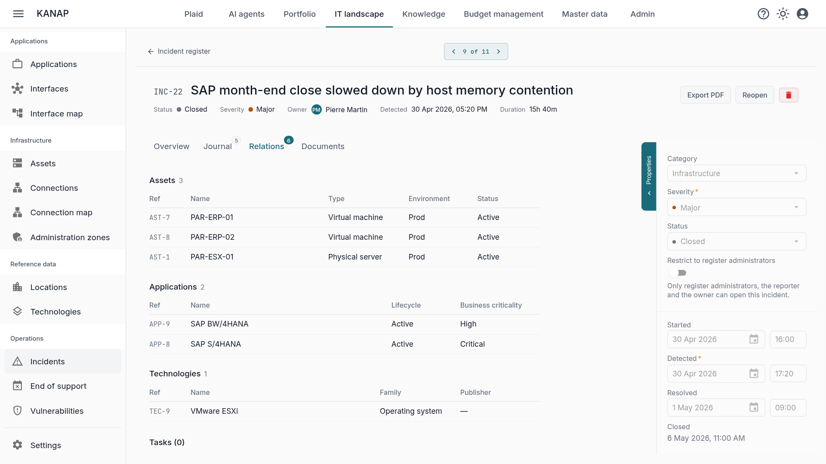The width and height of the screenshot is (826, 464).
Task: Go to previous incident with left chevron
Action: point(453,52)
